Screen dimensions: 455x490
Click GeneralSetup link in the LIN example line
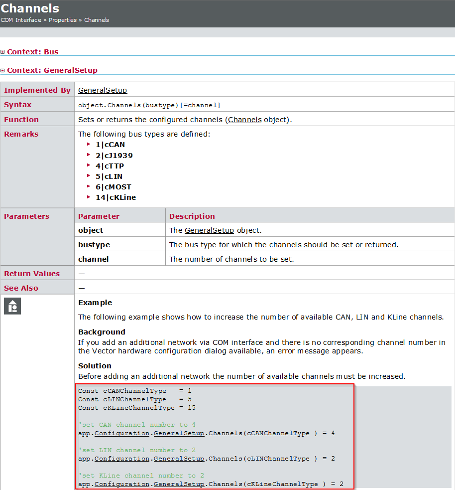[179, 459]
